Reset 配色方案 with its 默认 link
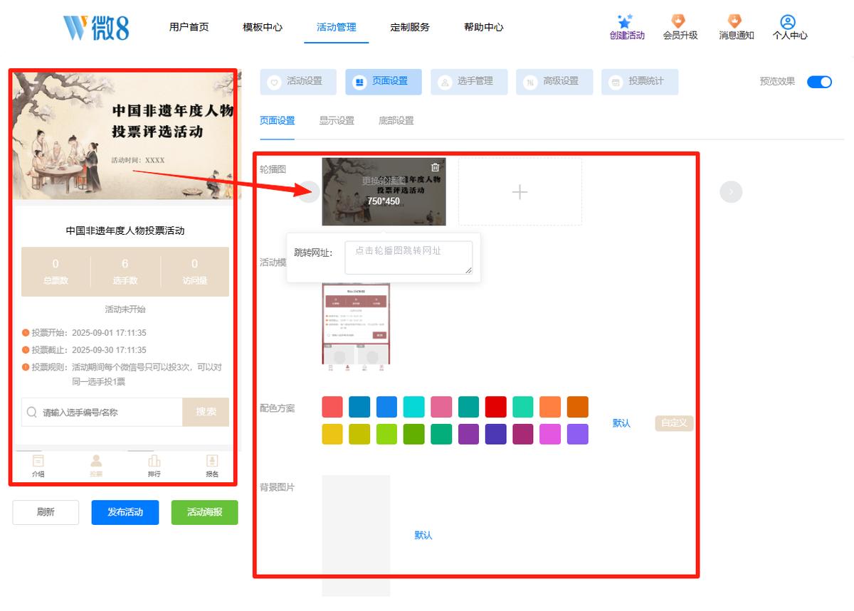This screenshot has height=611, width=854. click(622, 423)
